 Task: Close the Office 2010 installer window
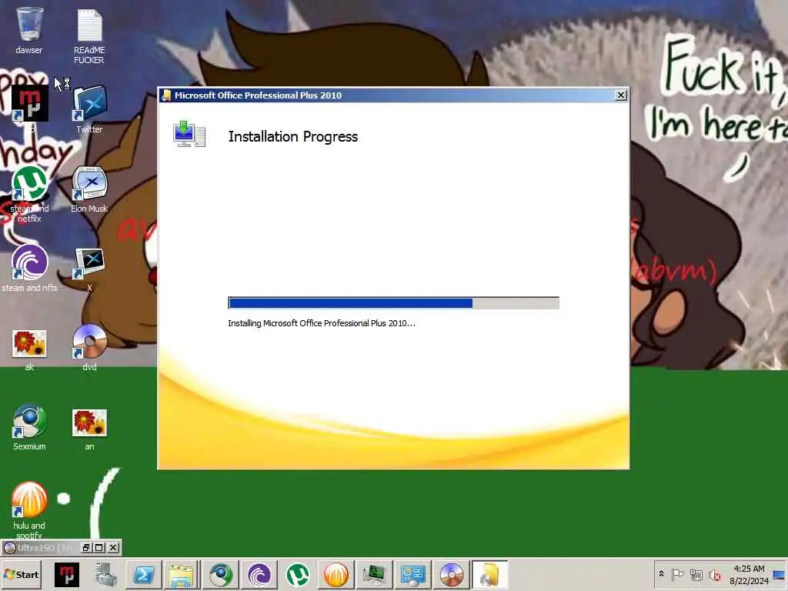pos(621,95)
